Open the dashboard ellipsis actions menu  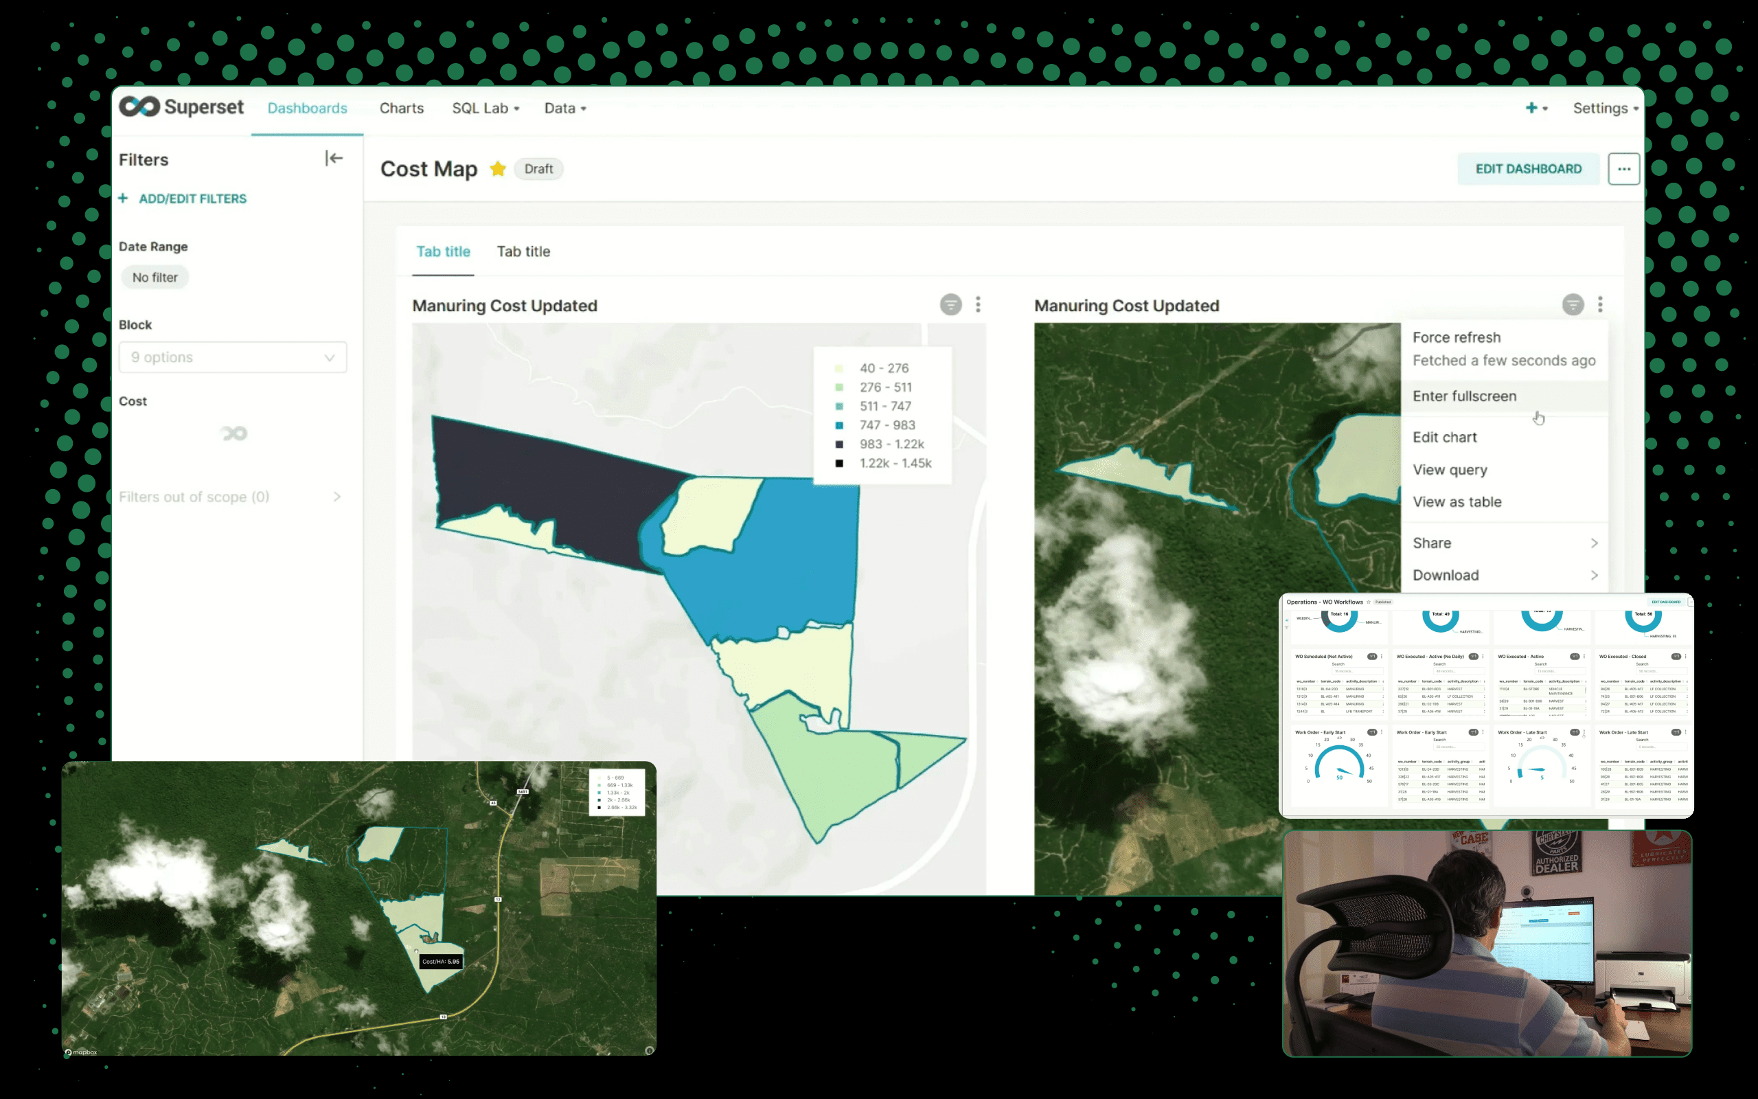[x=1623, y=169]
